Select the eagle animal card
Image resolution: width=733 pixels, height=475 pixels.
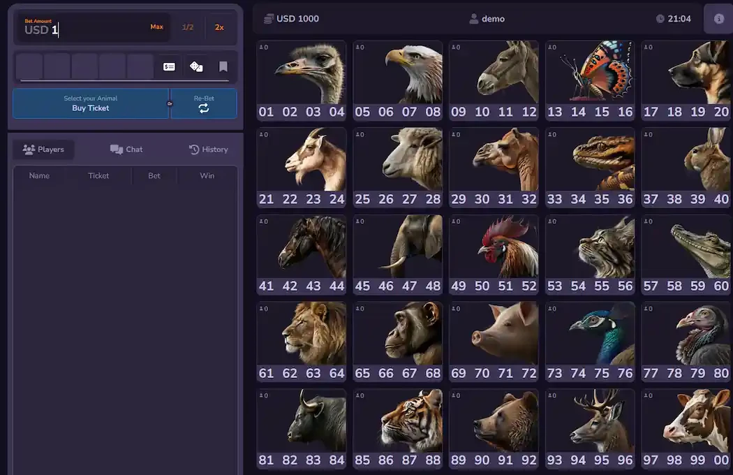coord(397,80)
